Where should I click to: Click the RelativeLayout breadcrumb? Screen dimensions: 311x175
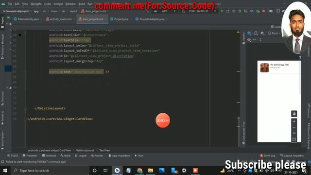pyautogui.click(x=85, y=150)
